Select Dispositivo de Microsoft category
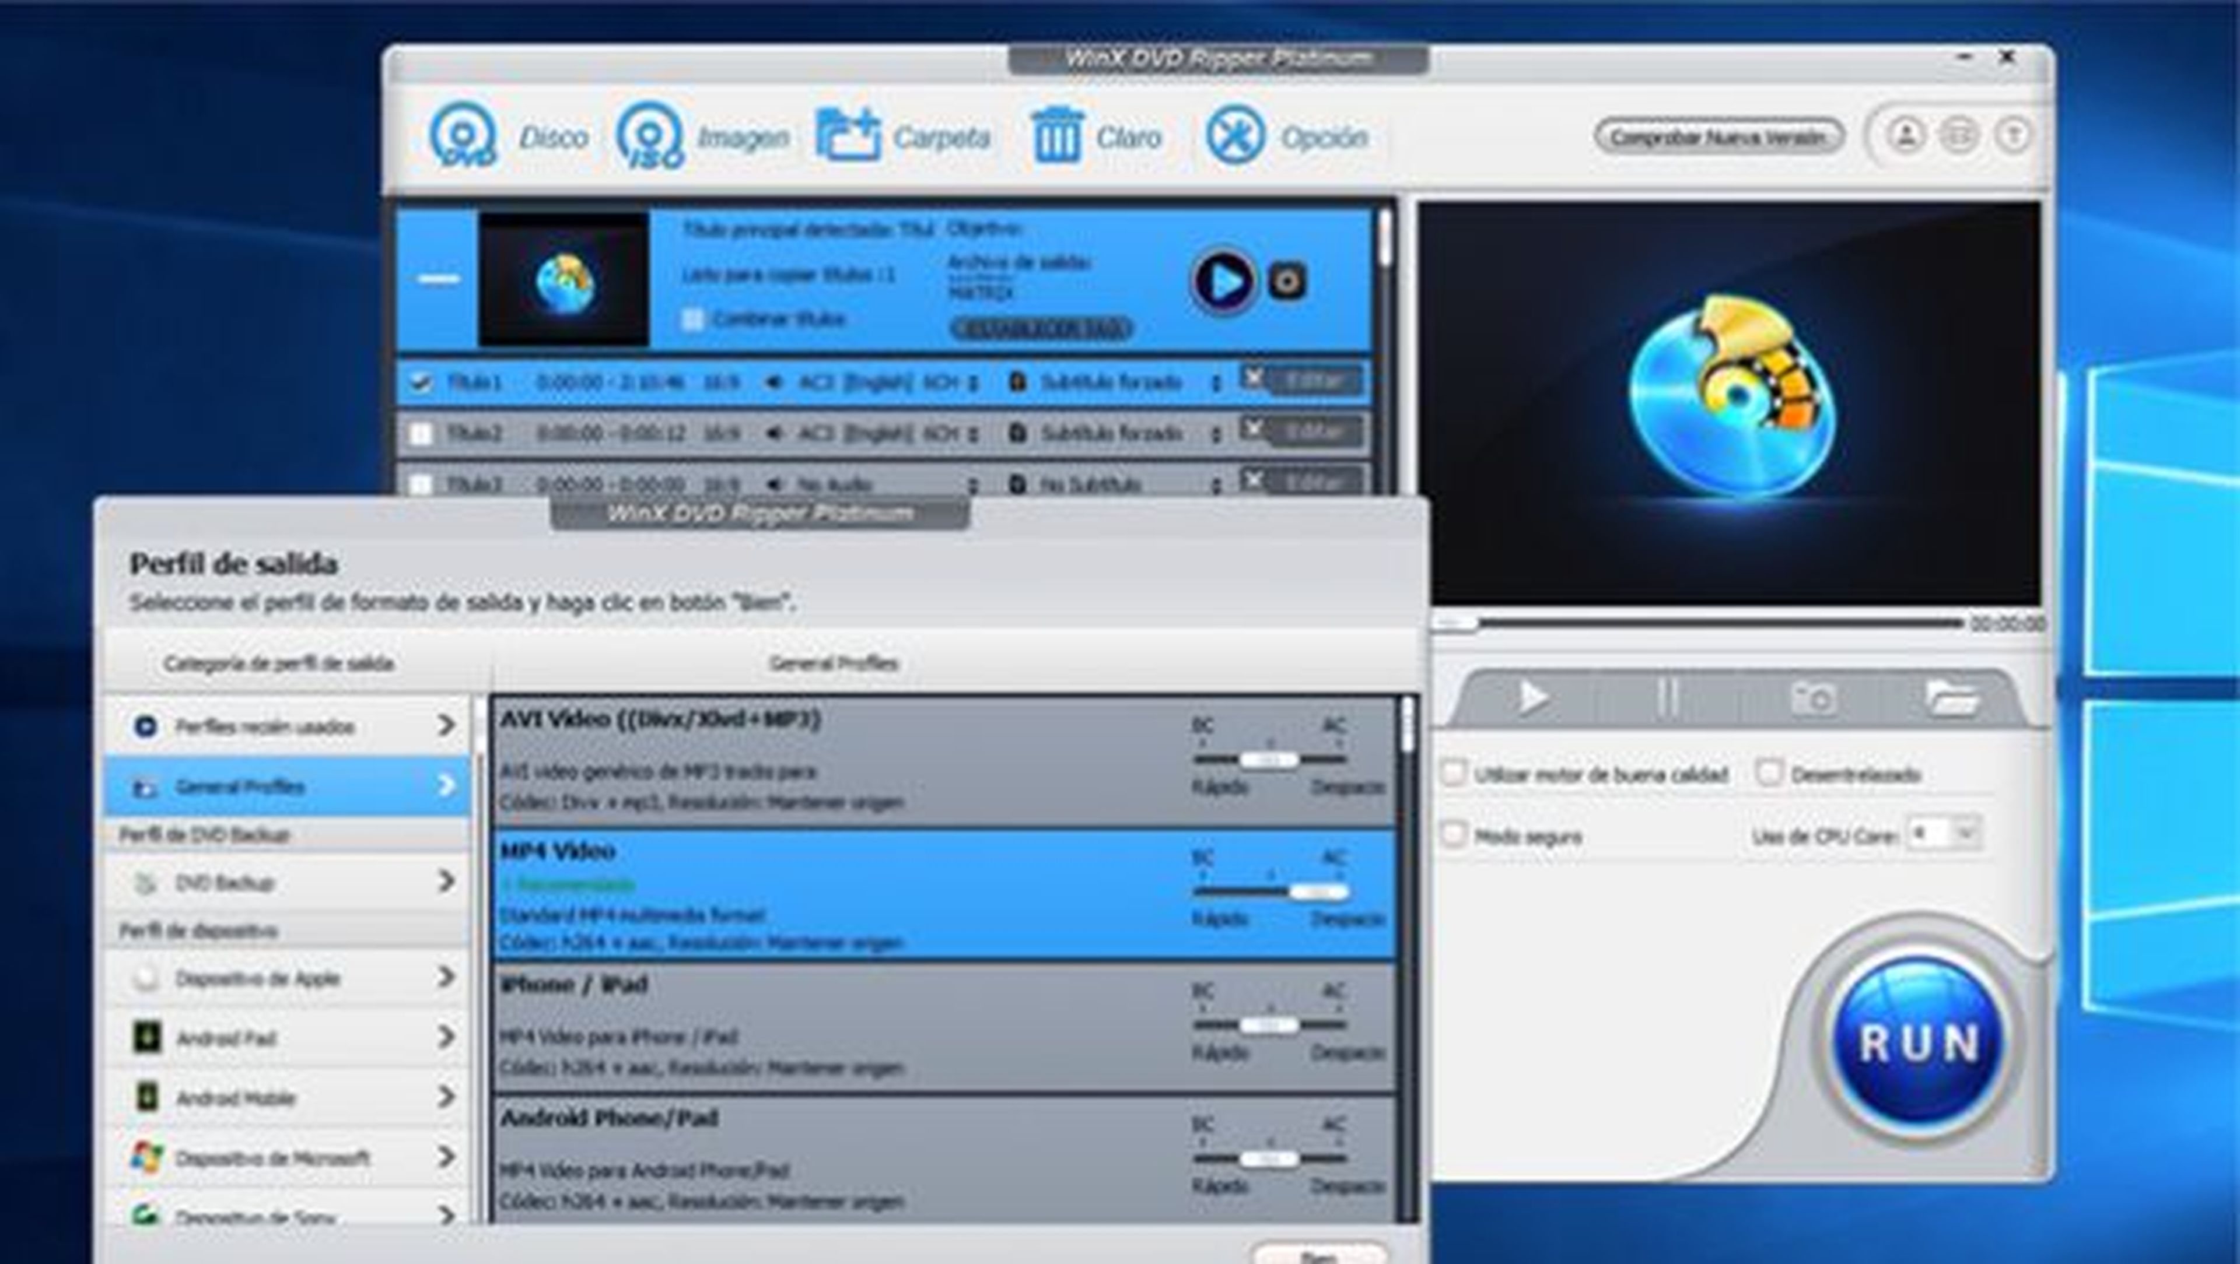Viewport: 2240px width, 1264px height. 287,1157
